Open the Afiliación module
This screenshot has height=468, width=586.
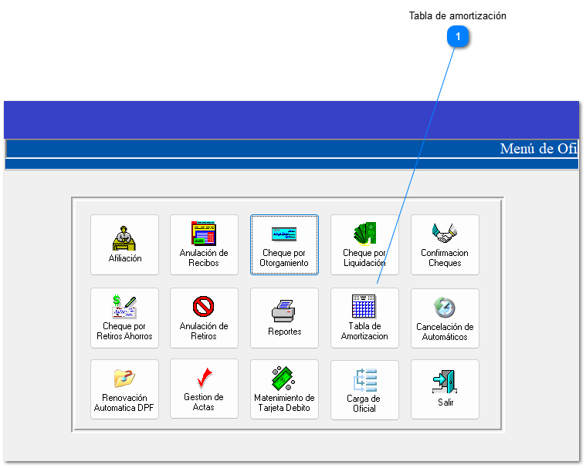click(x=124, y=244)
